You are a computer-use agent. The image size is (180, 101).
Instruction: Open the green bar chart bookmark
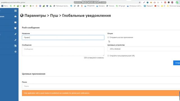[44, 6]
